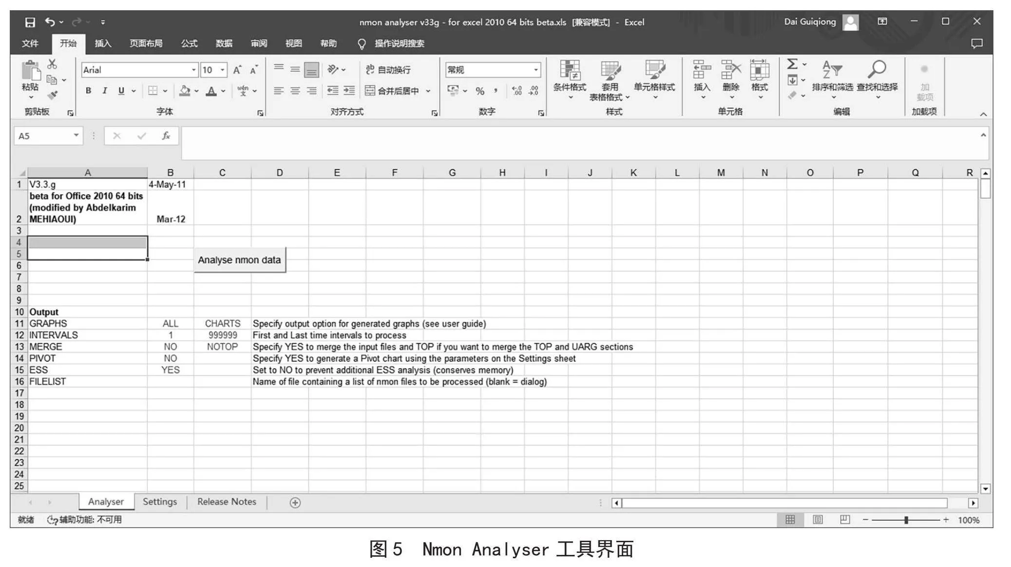
Task: Click the text orientation icon
Action: pyautogui.click(x=333, y=70)
